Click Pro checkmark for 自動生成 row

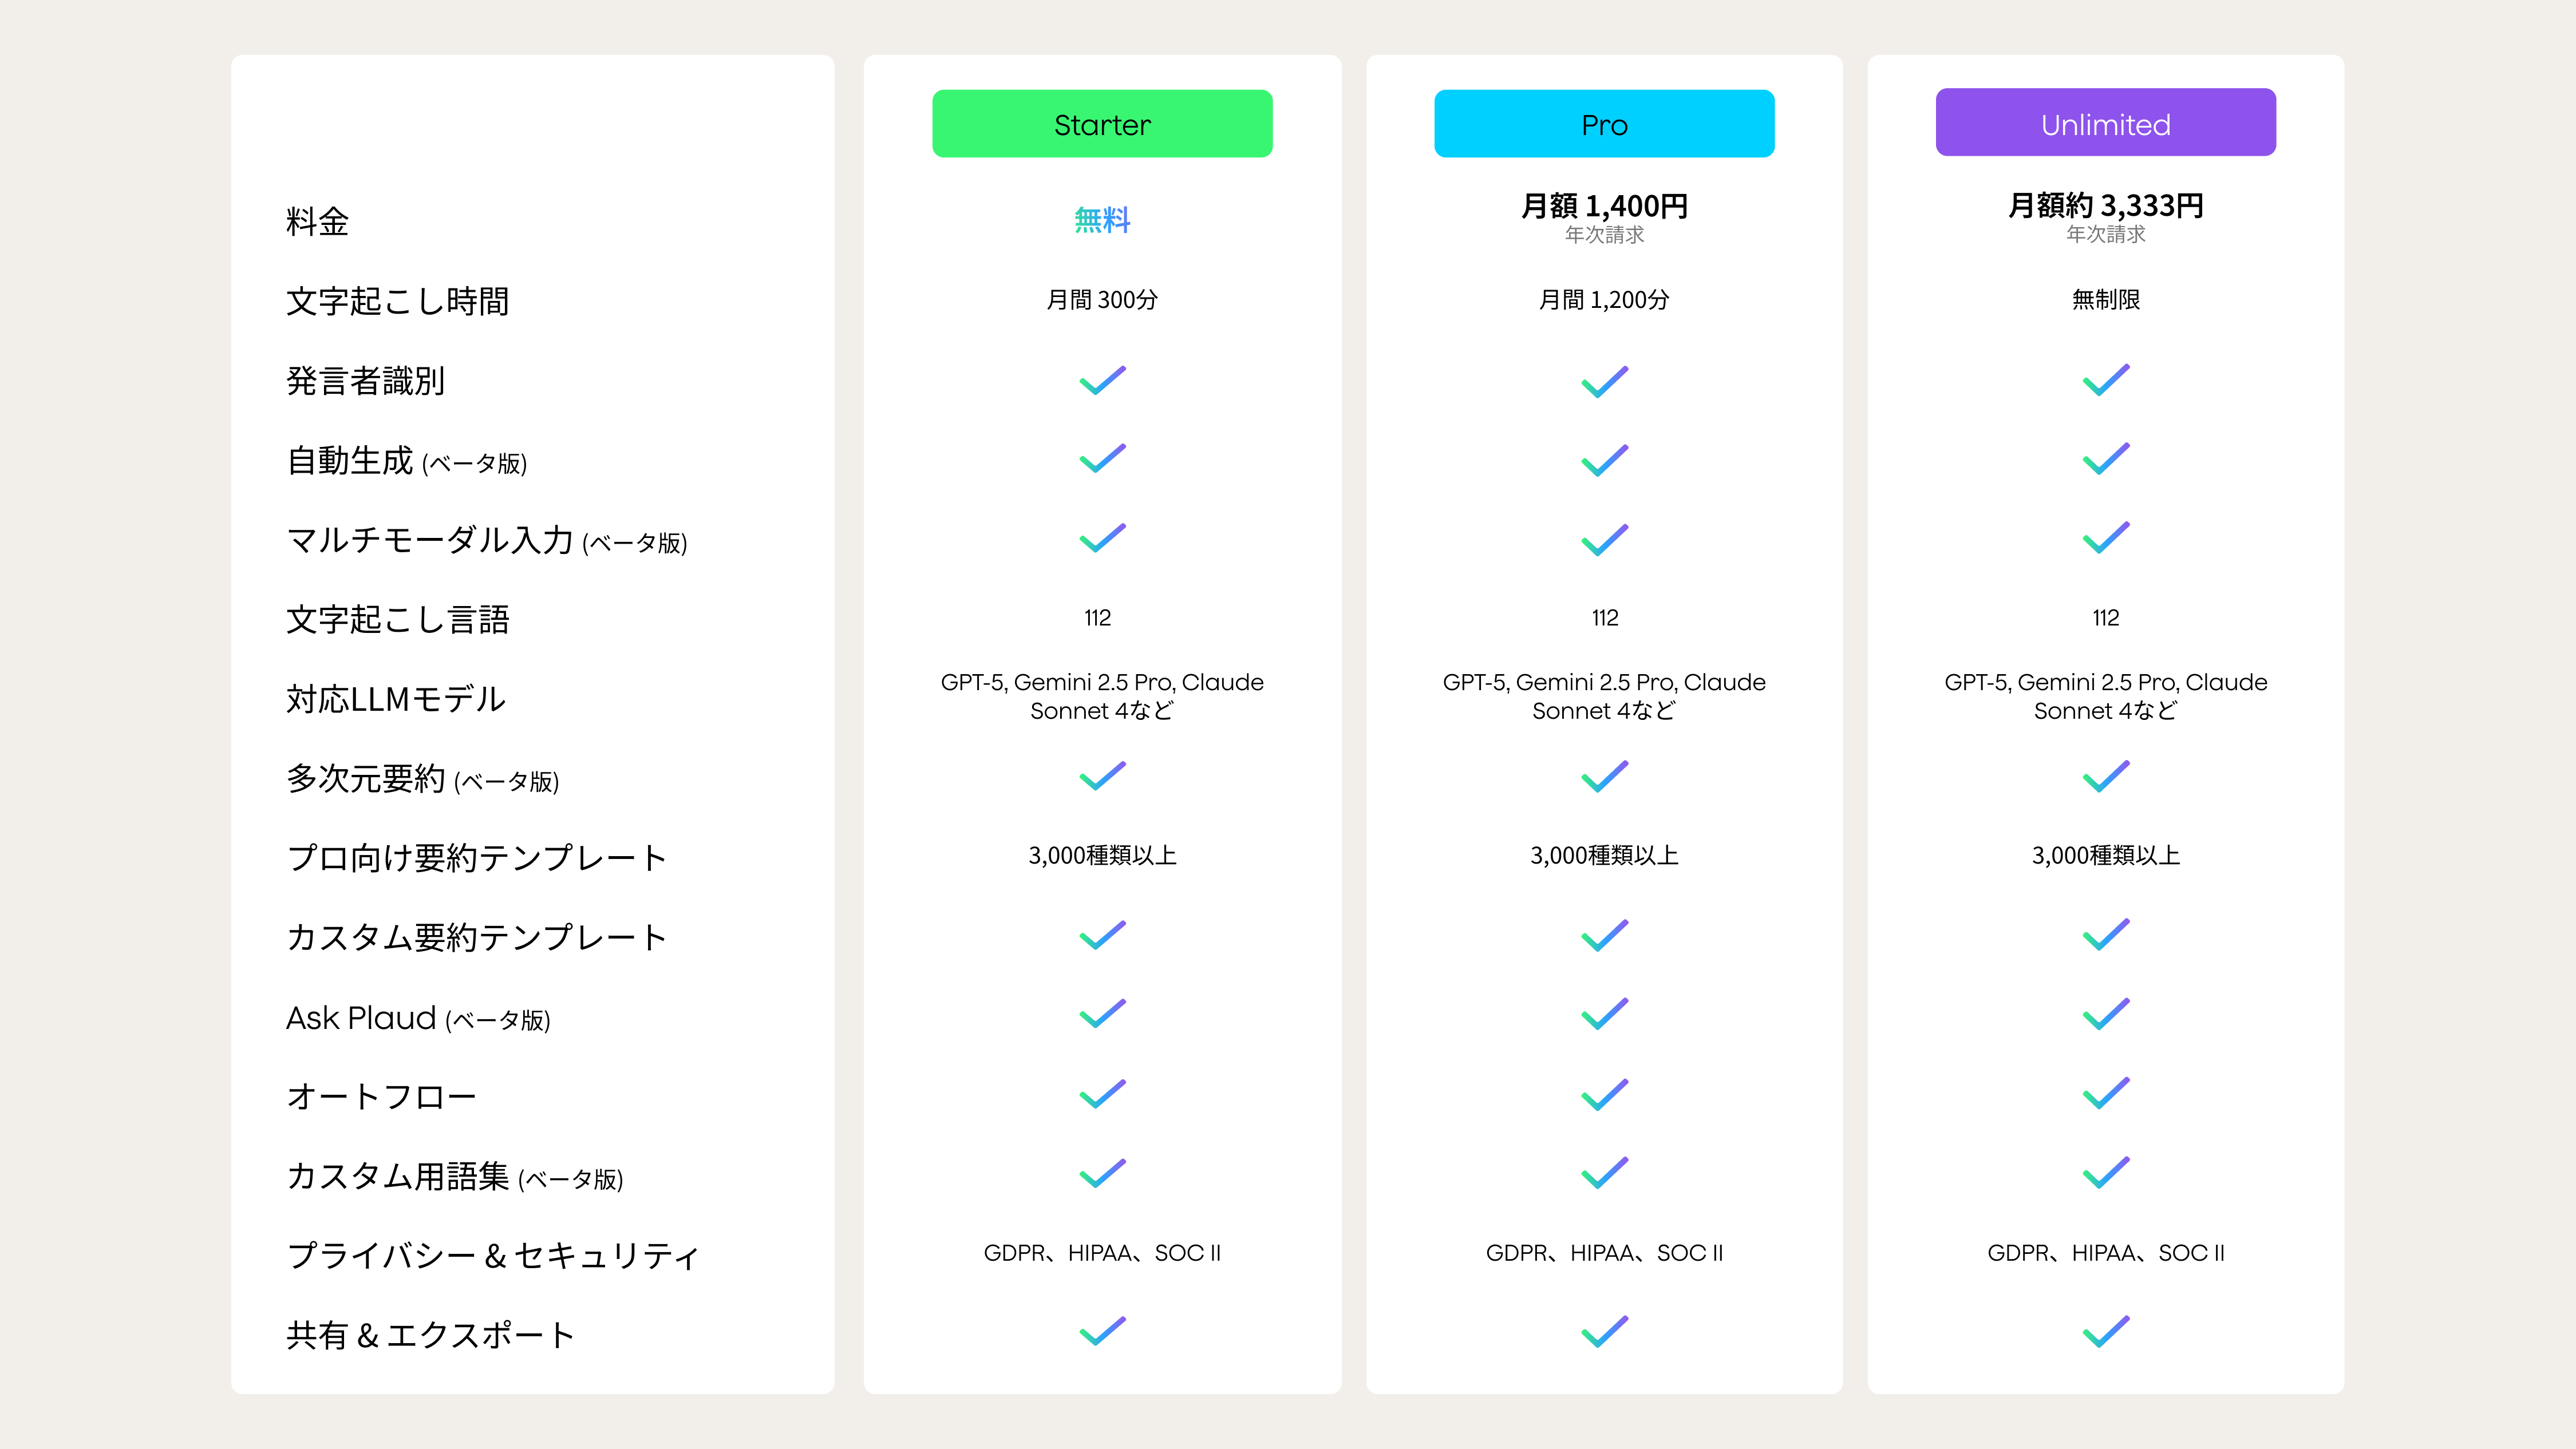click(1604, 460)
